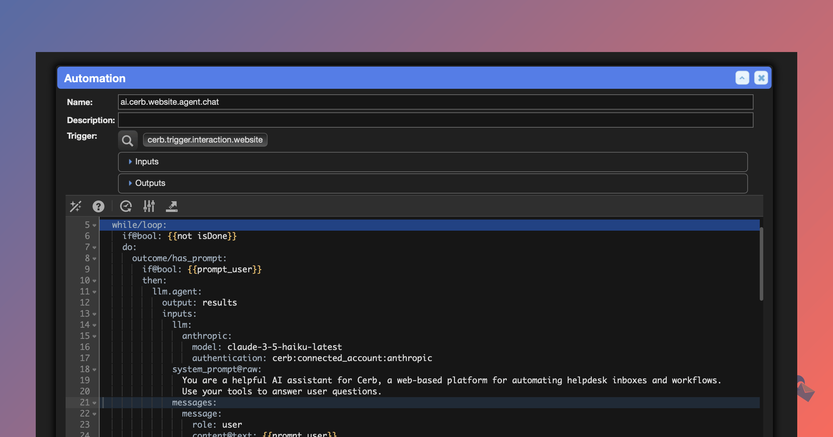Fold the messages block at line 21

coord(94,403)
